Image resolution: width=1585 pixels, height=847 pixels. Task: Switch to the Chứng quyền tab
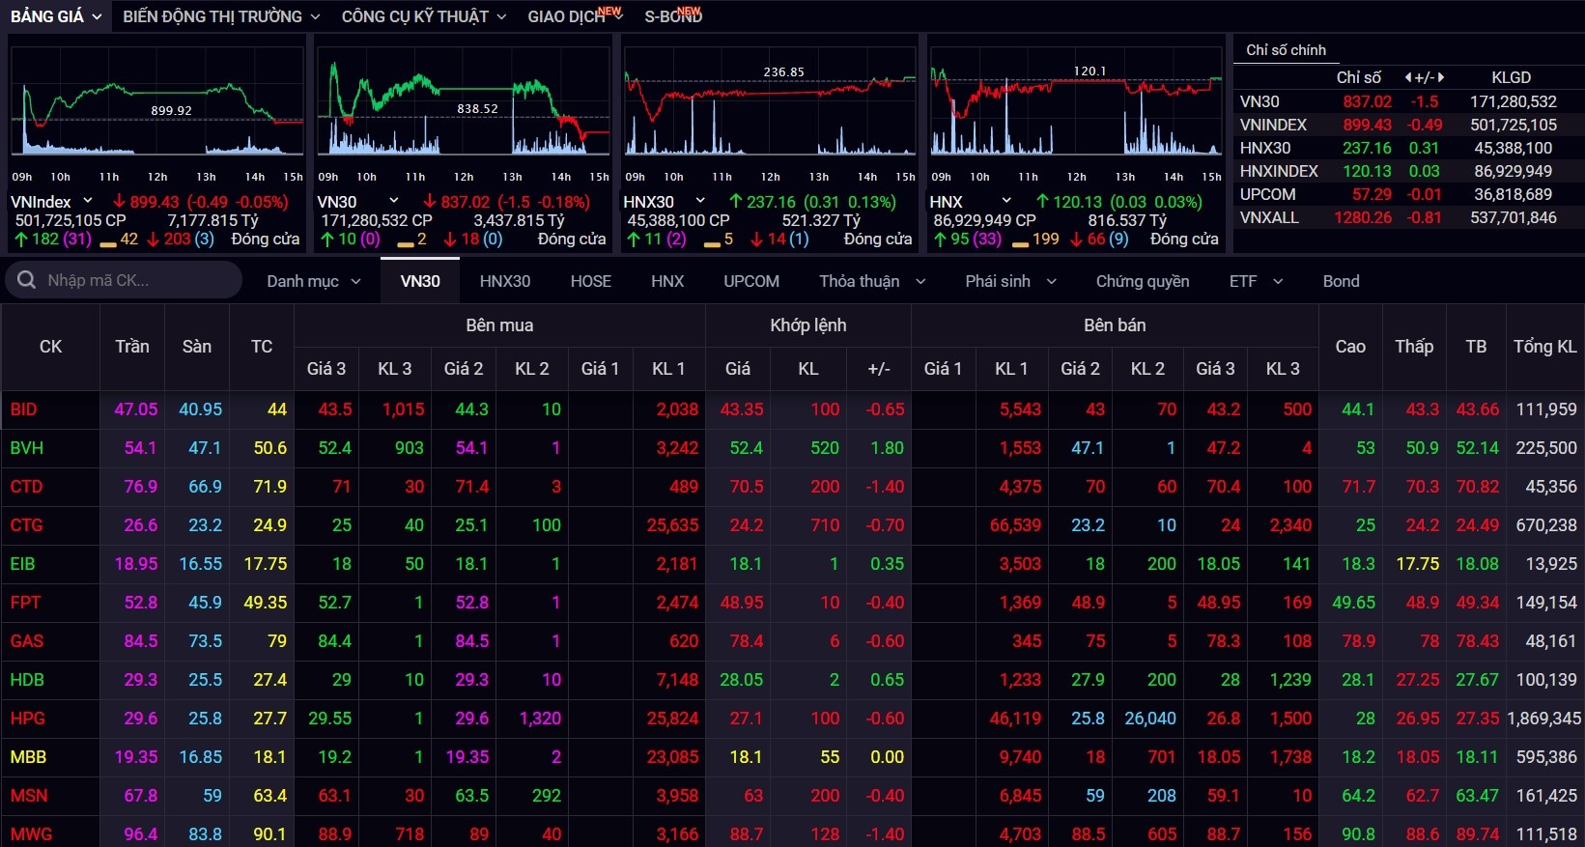pyautogui.click(x=1142, y=281)
